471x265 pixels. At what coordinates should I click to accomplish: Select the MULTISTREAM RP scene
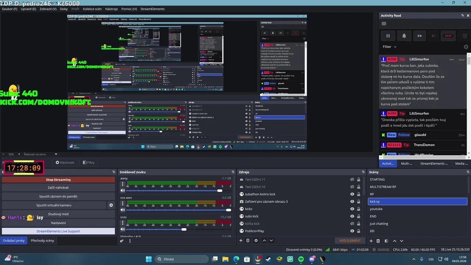coord(418,187)
